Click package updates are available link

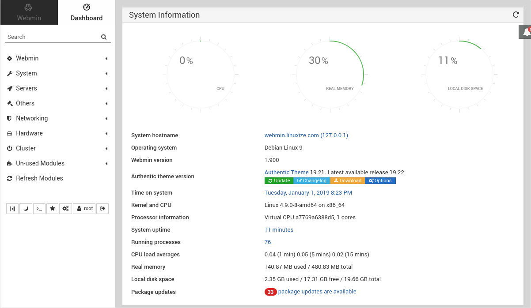click(317, 292)
